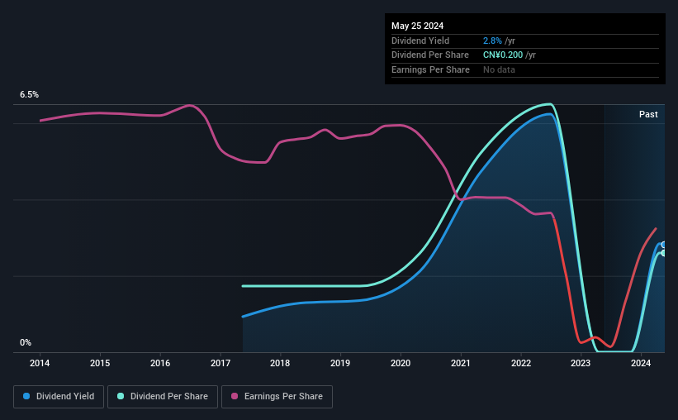
Task: Toggle the Dividend Yield legend series
Action: pyautogui.click(x=59, y=397)
